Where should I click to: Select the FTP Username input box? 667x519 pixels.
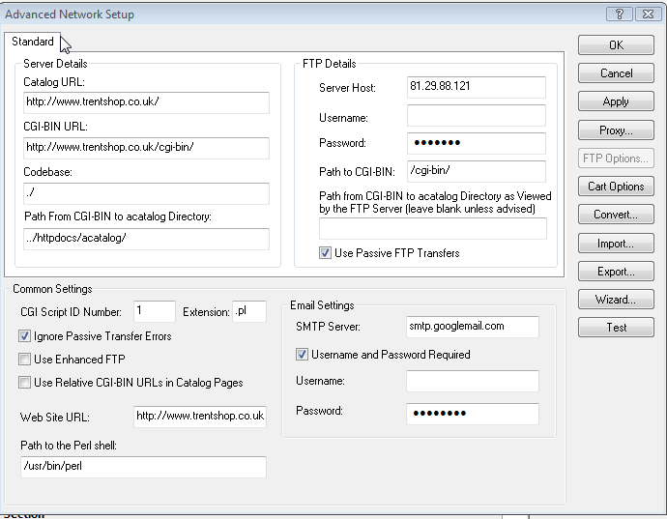tap(476, 116)
